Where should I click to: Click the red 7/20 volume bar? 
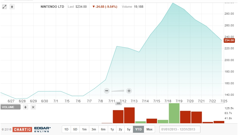197,117
